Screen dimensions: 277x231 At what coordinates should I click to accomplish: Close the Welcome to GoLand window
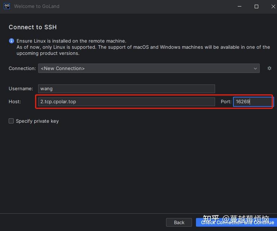273,6
